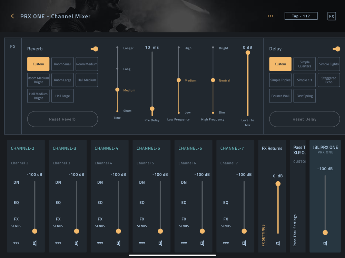Open EQ settings for Channel 2
The height and width of the screenshot is (258, 345).
[x=16, y=203]
